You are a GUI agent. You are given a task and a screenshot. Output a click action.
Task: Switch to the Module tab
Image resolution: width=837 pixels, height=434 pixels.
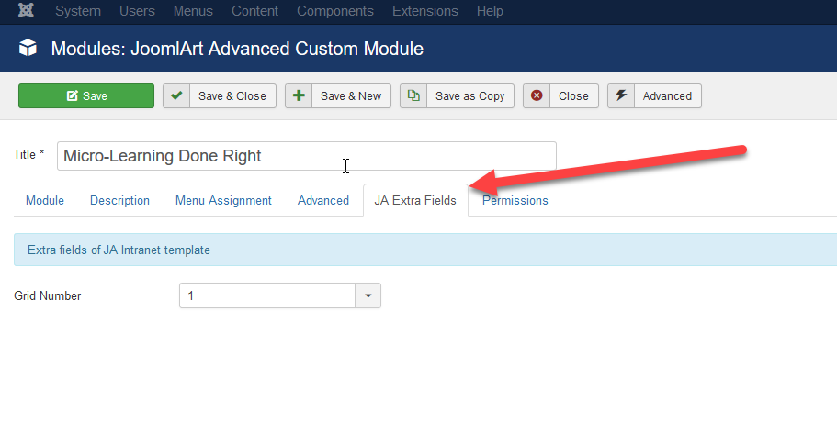45,200
